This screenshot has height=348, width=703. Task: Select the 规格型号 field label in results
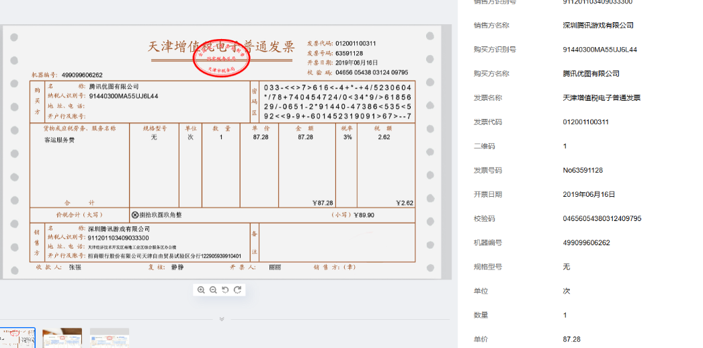[x=488, y=267]
